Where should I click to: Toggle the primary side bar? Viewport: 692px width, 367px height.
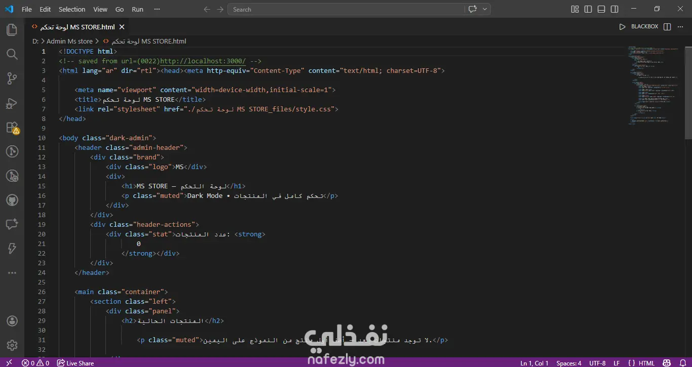[588, 9]
